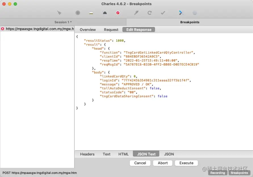Click the POST URL status bar text
The width and height of the screenshot is (253, 177).
pos(40,173)
